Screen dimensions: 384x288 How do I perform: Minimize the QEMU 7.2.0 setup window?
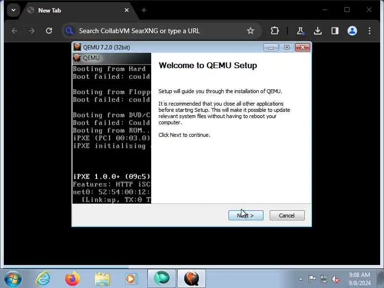pos(271,47)
